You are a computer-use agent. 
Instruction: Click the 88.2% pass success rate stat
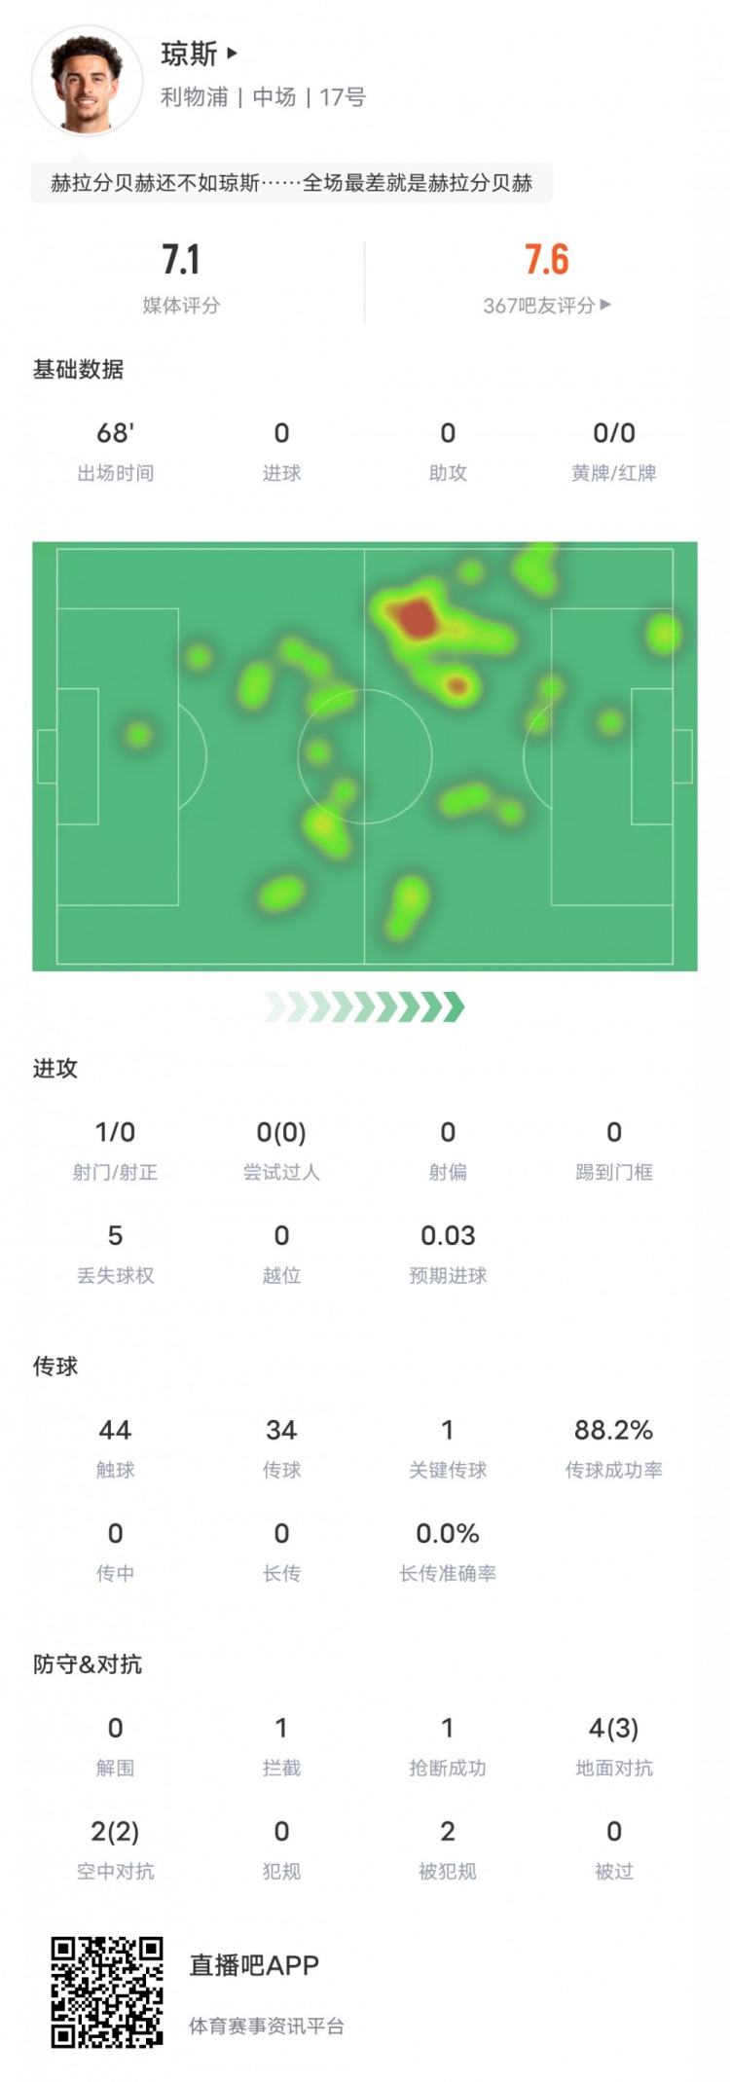coord(613,1430)
